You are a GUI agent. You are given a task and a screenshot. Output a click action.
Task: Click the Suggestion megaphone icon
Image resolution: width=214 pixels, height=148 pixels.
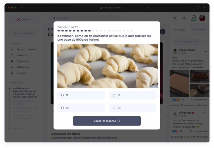coord(12,61)
